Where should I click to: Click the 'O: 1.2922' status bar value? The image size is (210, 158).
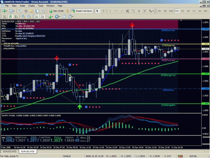pos(111,156)
